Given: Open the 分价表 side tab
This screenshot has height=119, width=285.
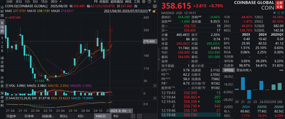Looking at the screenshot, I should click(x=2, y=82).
